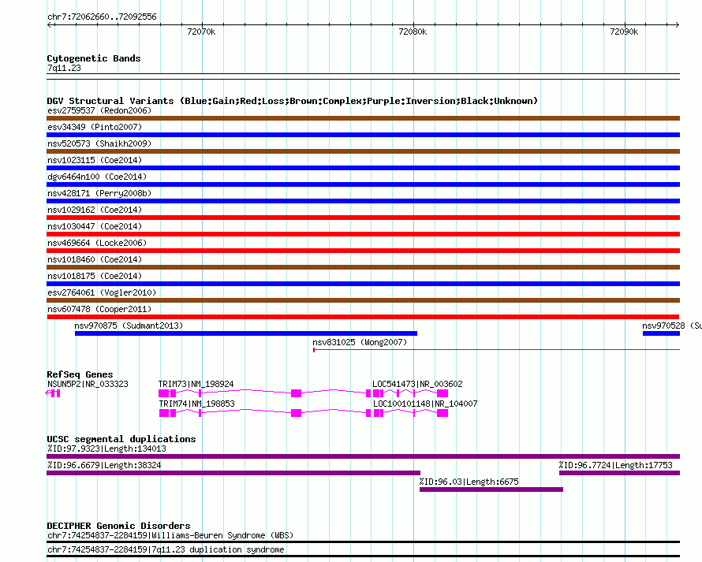This screenshot has height=562, width=702.
Task: Select variant nsv1018175 (Coe2014) label
Action: point(95,276)
